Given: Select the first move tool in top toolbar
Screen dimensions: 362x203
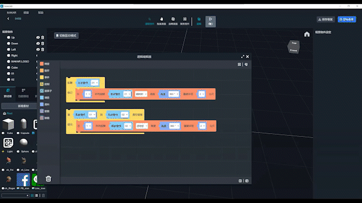Looking at the screenshot, I should coord(149,21).
